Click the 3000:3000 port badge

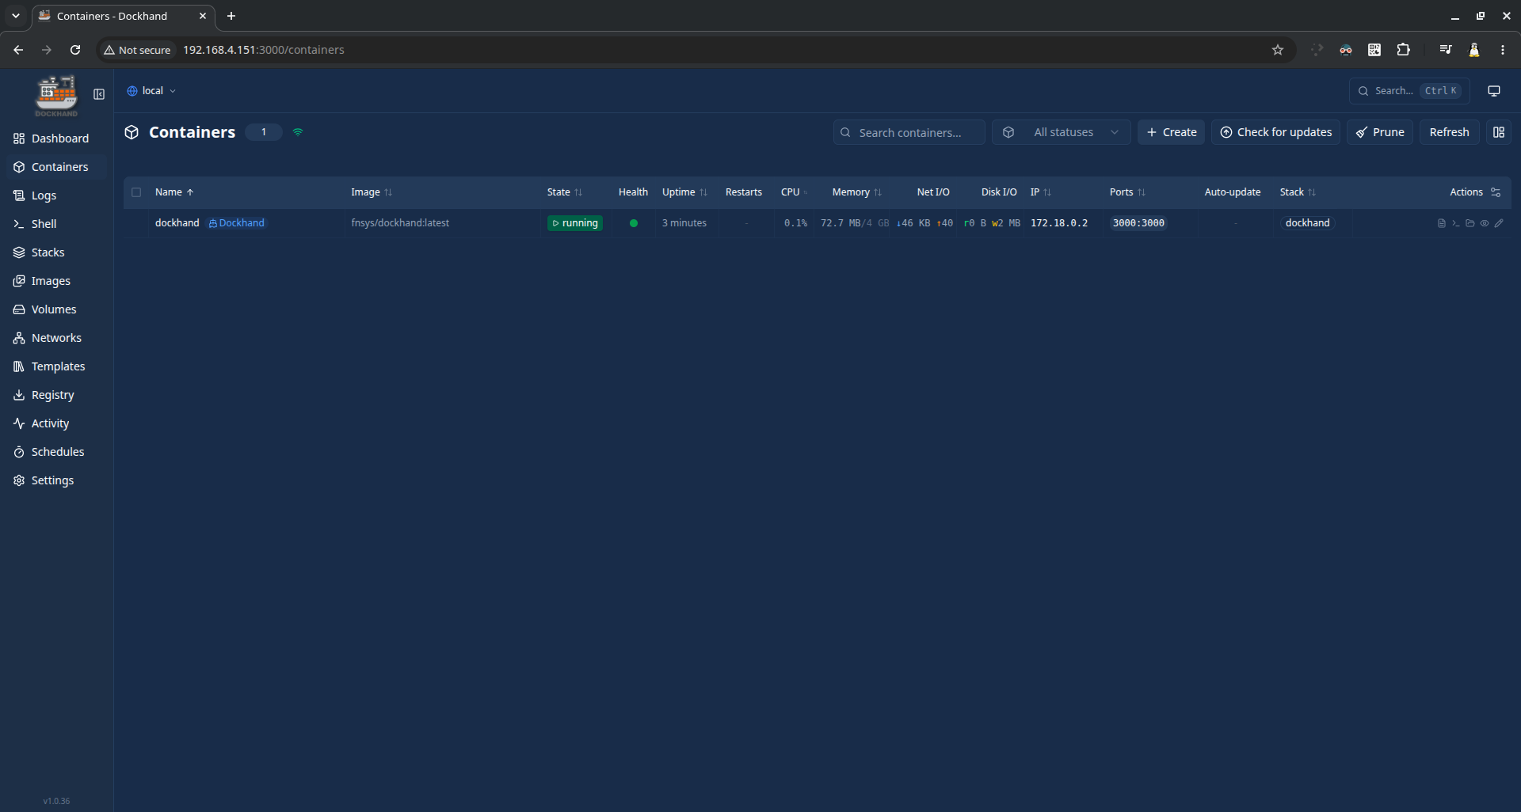(x=1138, y=223)
